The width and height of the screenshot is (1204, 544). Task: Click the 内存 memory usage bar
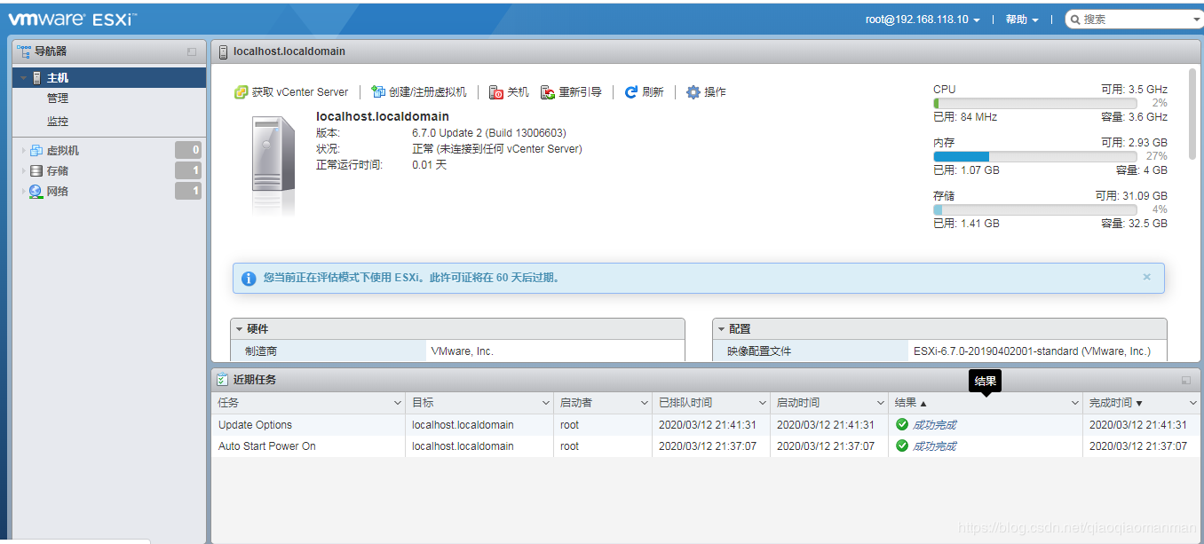point(1034,156)
